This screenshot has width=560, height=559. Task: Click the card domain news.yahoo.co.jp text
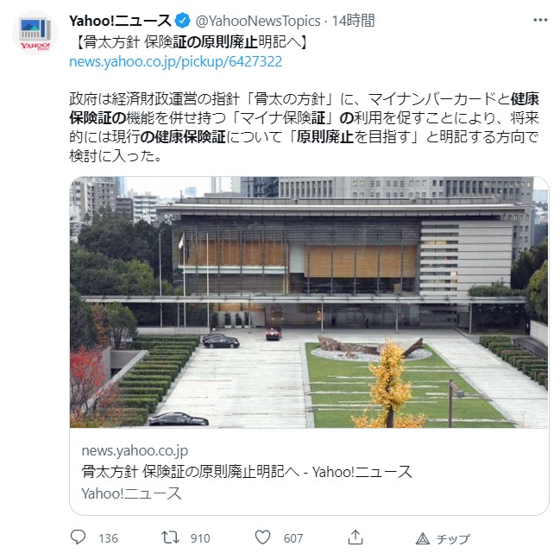135,451
